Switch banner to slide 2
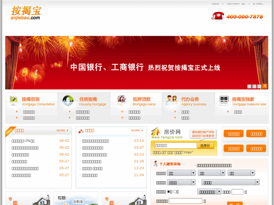This screenshot has width=274, height=205. [x=254, y=87]
